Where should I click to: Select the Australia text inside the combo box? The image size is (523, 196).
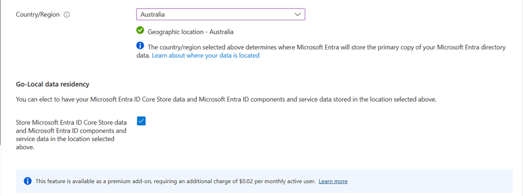153,14
